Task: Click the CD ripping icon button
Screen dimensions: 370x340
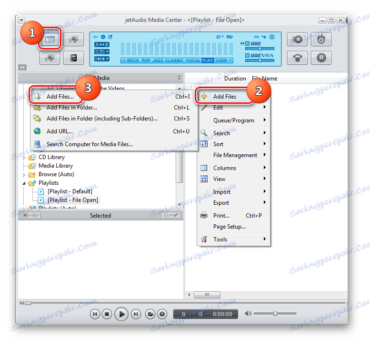Action: (297, 39)
